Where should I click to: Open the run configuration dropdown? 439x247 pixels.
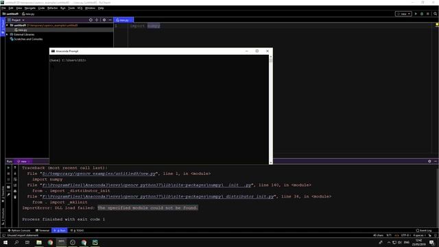pos(403,14)
